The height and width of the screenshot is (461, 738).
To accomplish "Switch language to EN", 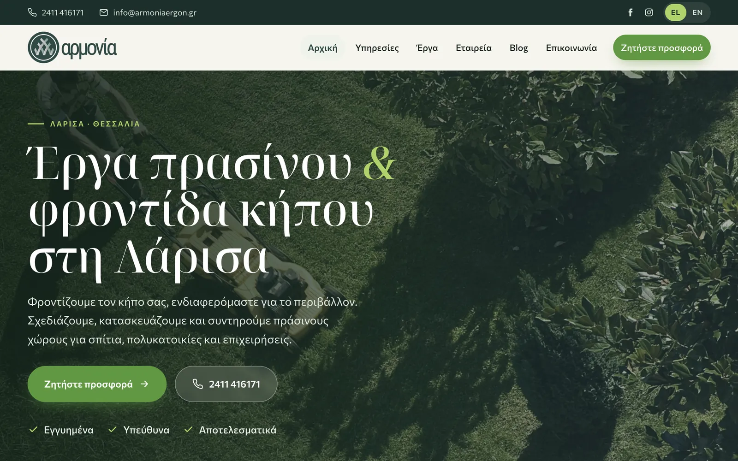I will point(697,12).
